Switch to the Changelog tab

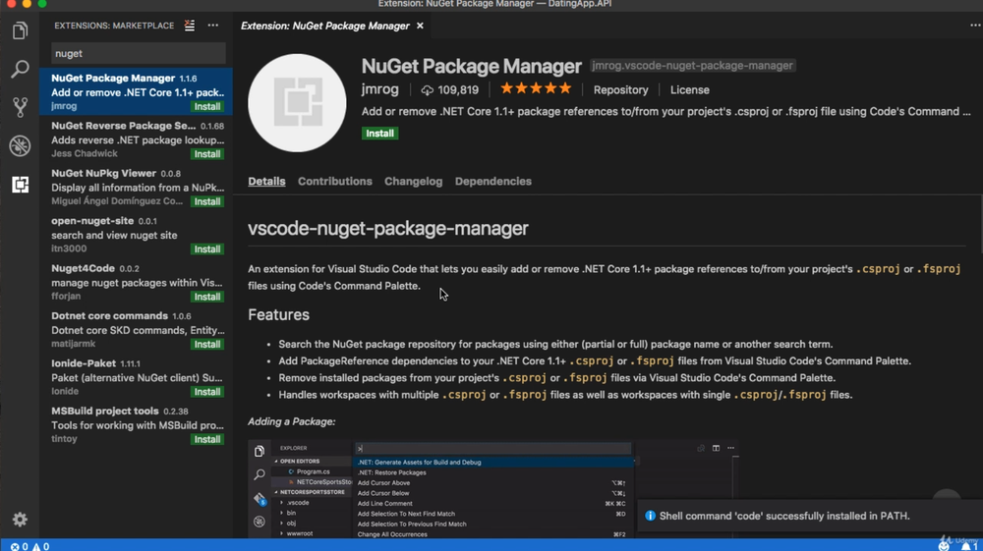(x=413, y=182)
